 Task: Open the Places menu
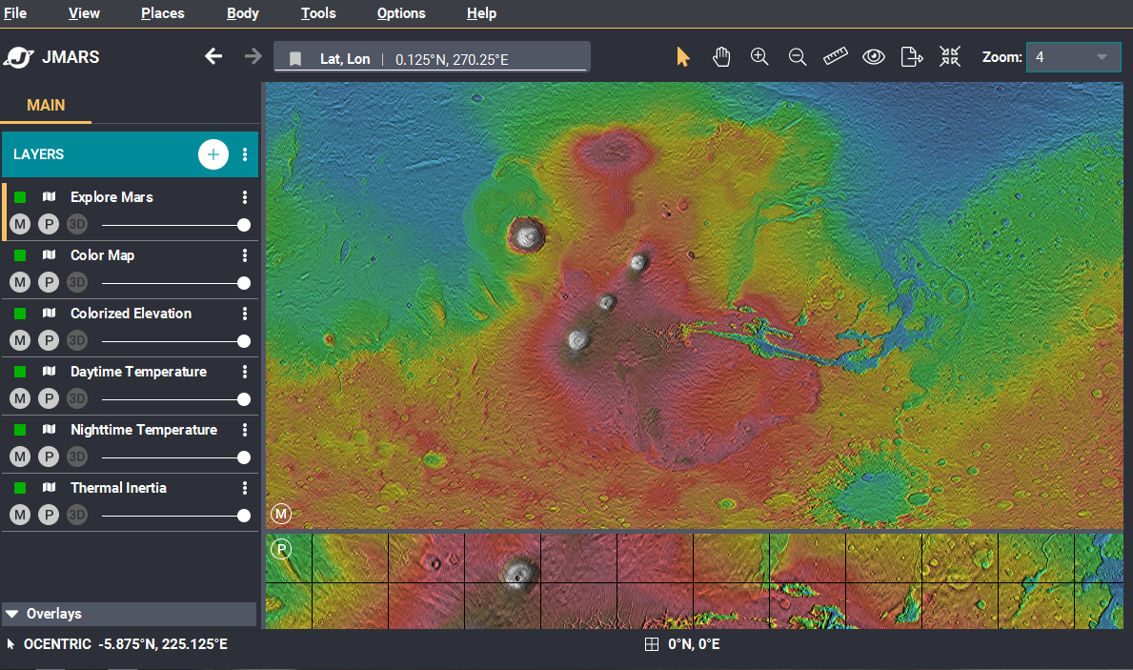tap(163, 13)
